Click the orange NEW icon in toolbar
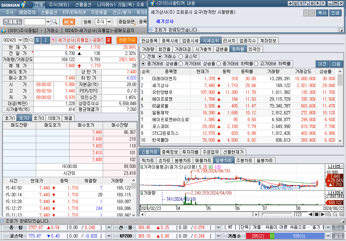346x241 pixels. (x=69, y=22)
